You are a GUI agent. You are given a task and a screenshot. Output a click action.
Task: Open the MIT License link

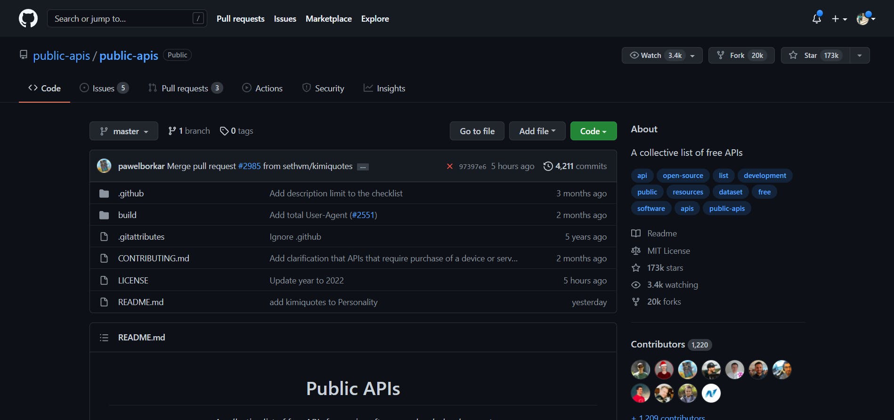coord(660,251)
